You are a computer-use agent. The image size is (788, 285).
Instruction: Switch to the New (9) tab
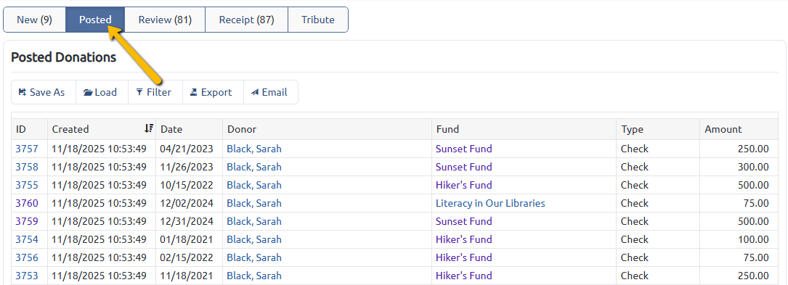click(x=34, y=20)
